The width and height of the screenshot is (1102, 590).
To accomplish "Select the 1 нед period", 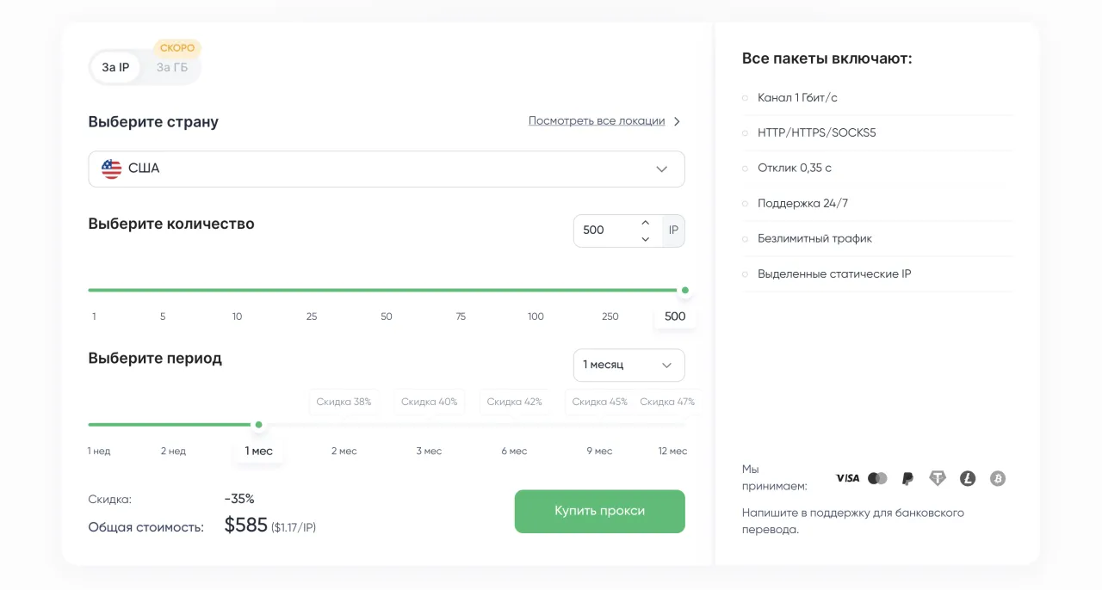I will click(99, 451).
